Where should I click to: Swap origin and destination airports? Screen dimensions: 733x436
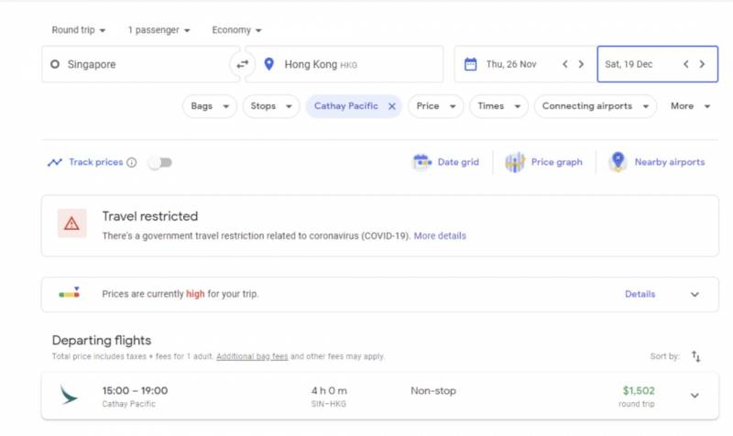[242, 64]
